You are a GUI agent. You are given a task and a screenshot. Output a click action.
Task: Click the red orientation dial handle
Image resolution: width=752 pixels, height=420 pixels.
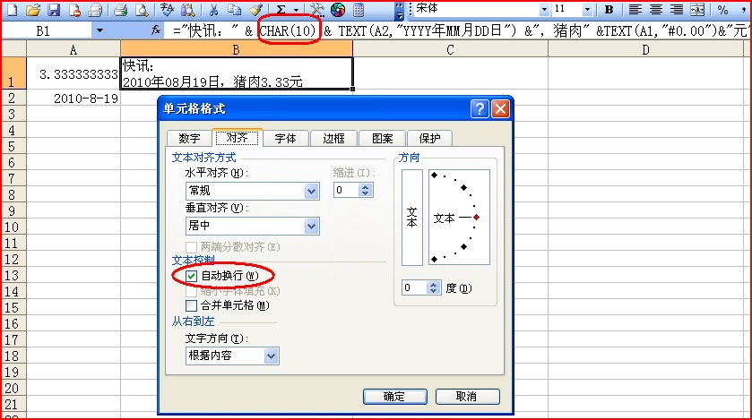477,218
